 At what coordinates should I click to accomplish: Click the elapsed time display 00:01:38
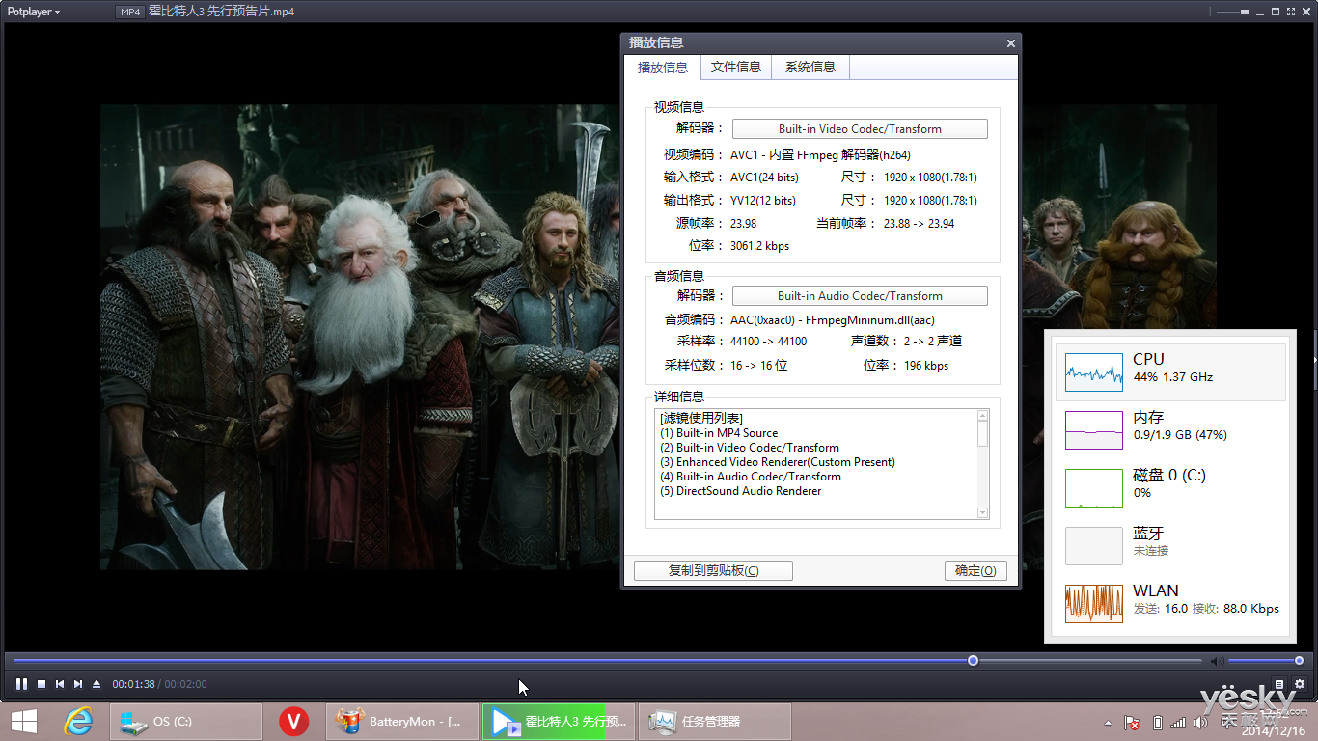(x=133, y=684)
